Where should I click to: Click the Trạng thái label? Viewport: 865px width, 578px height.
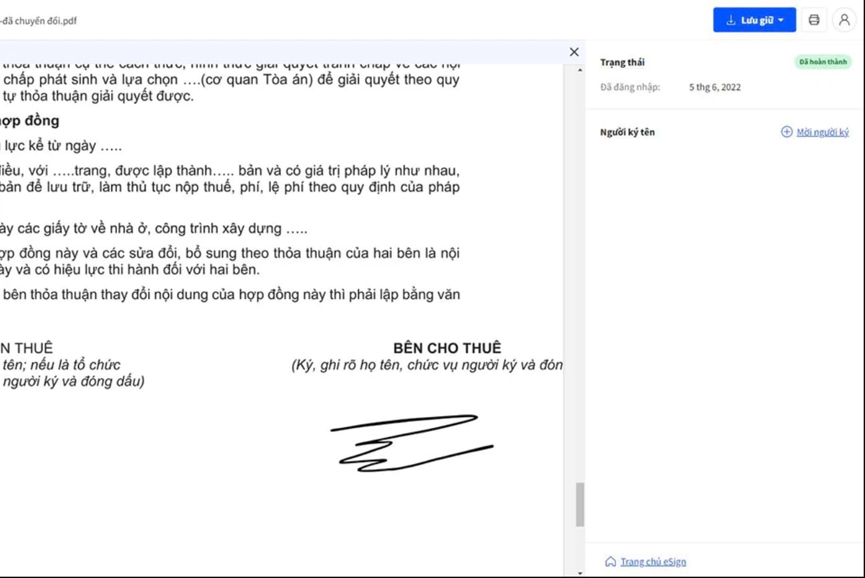[622, 63]
